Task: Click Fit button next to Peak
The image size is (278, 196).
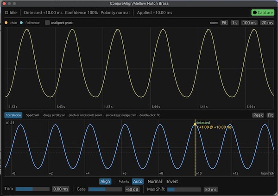Action: (270, 115)
